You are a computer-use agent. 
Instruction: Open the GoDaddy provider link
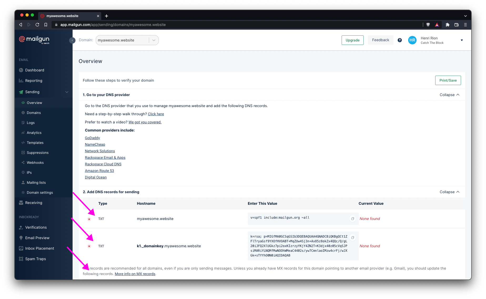coord(92,138)
